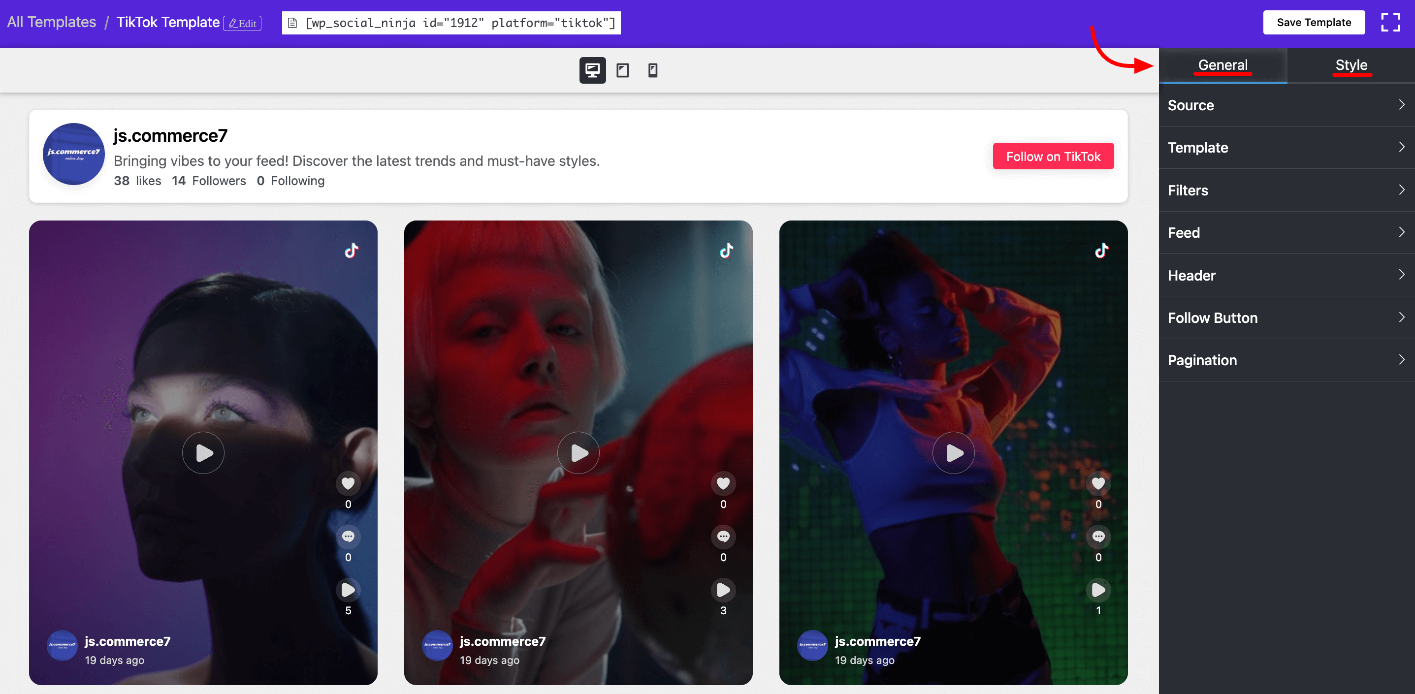Click comment bubble icon on first video
The image size is (1415, 694).
[348, 536]
